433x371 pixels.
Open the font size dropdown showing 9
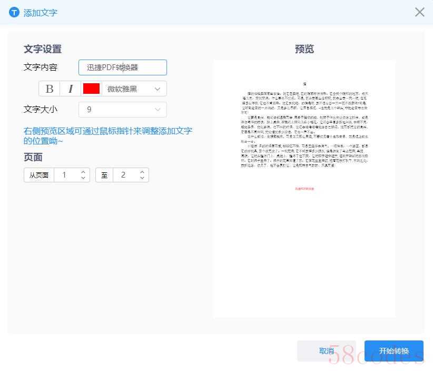point(122,110)
